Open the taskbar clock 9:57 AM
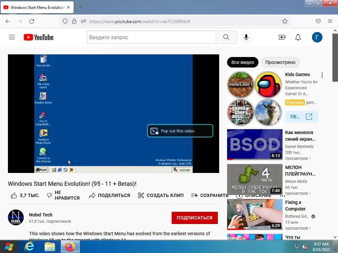This screenshot has height=253, width=338. 321,247
